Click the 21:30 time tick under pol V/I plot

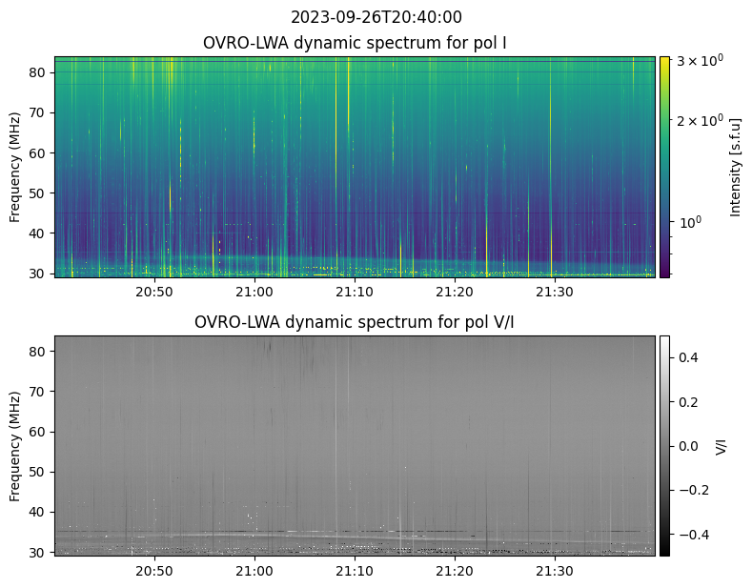(x=555, y=571)
